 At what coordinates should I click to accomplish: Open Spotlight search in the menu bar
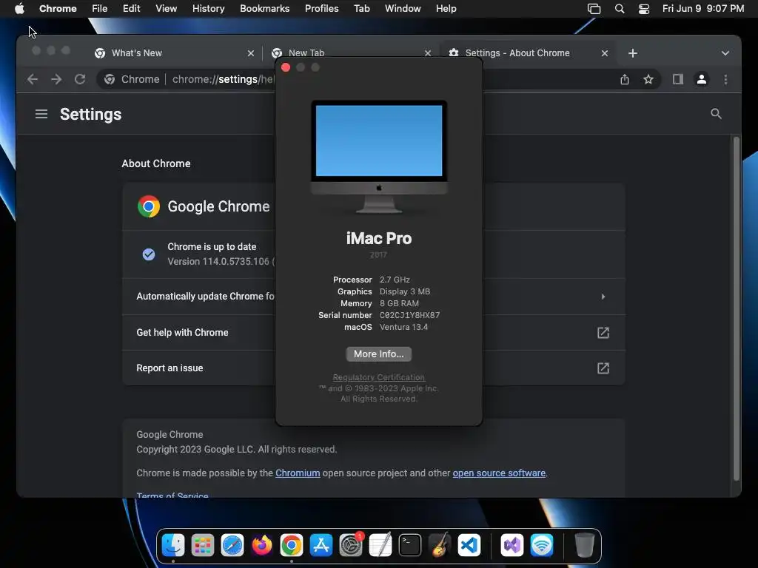pos(620,9)
